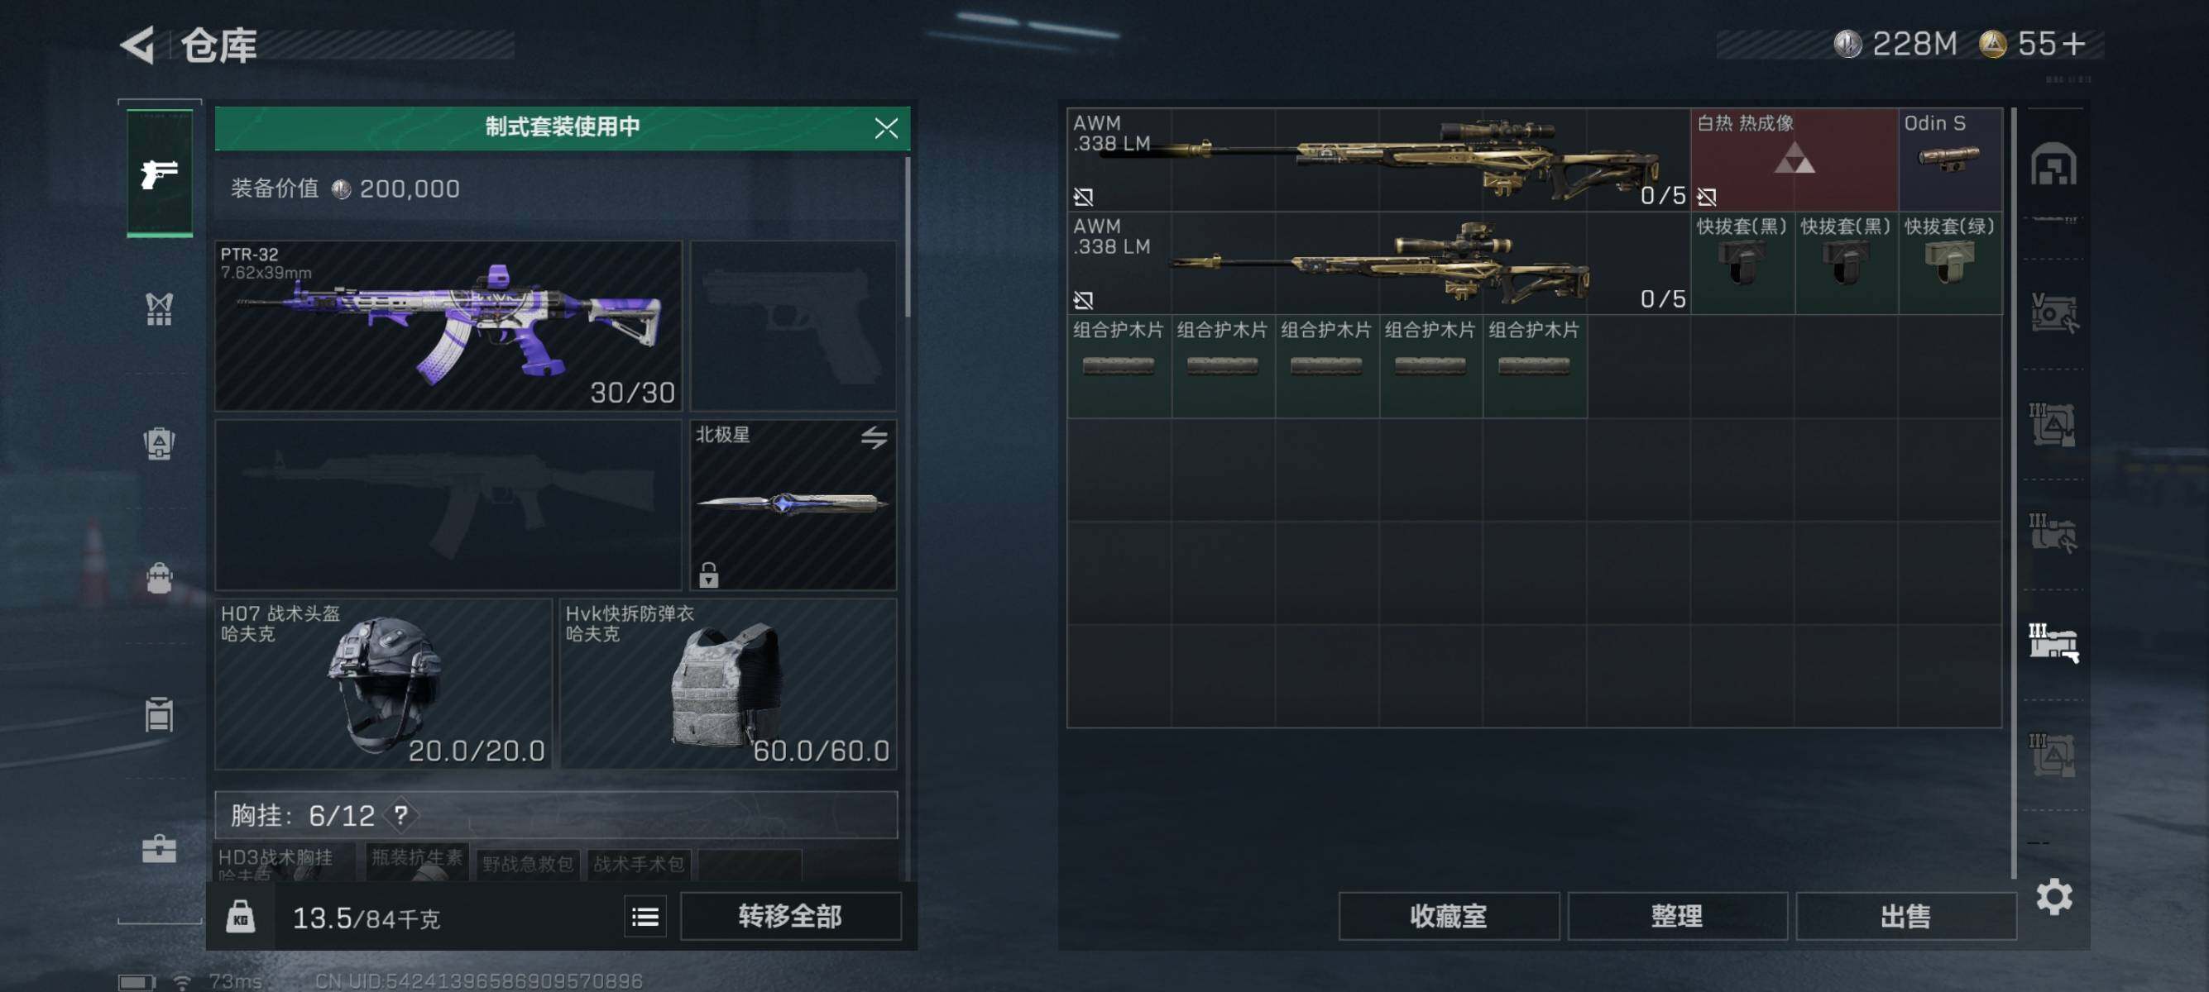Dismiss the 制式套装使用中 banner
This screenshot has width=2209, height=992.
(x=886, y=128)
